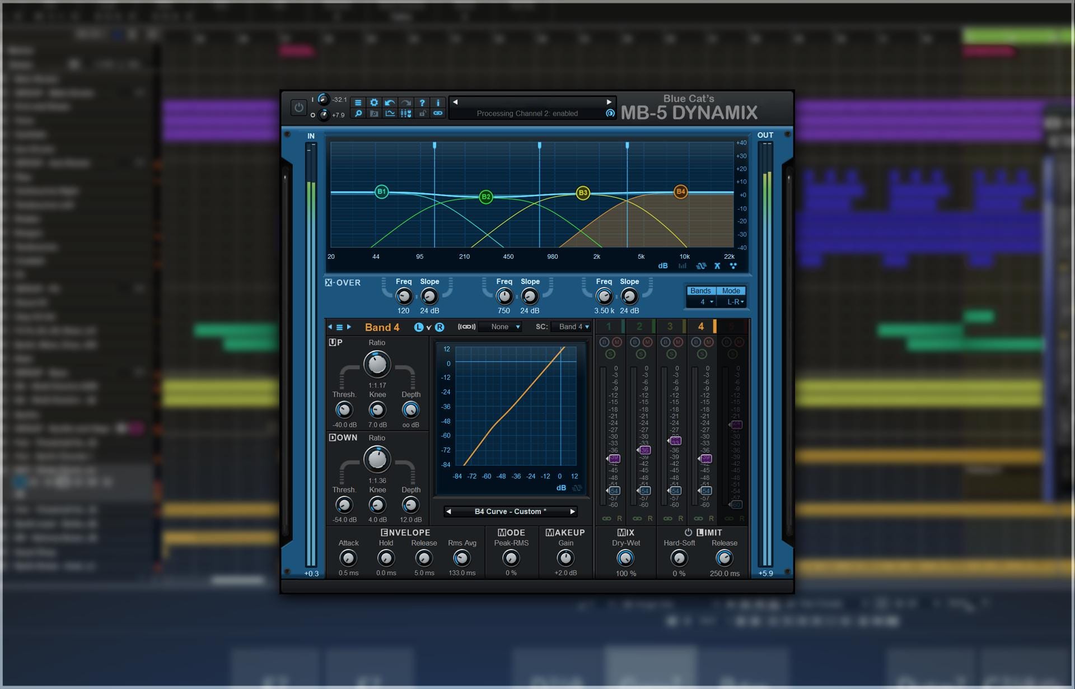Mute band 4 with M button
This screenshot has width=1075, height=689.
708,342
